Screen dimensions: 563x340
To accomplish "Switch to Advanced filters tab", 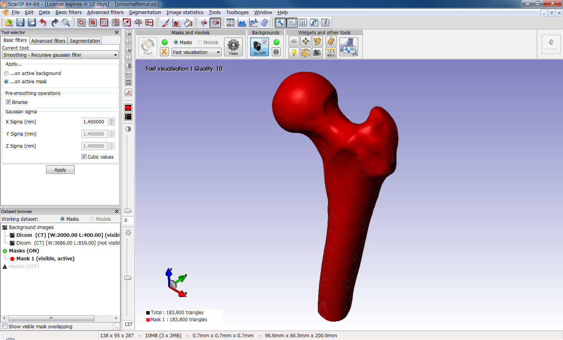I will pos(48,41).
